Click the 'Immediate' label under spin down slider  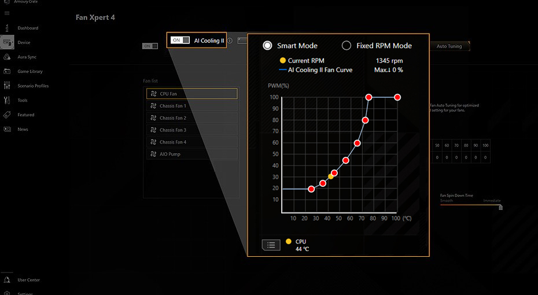point(492,201)
